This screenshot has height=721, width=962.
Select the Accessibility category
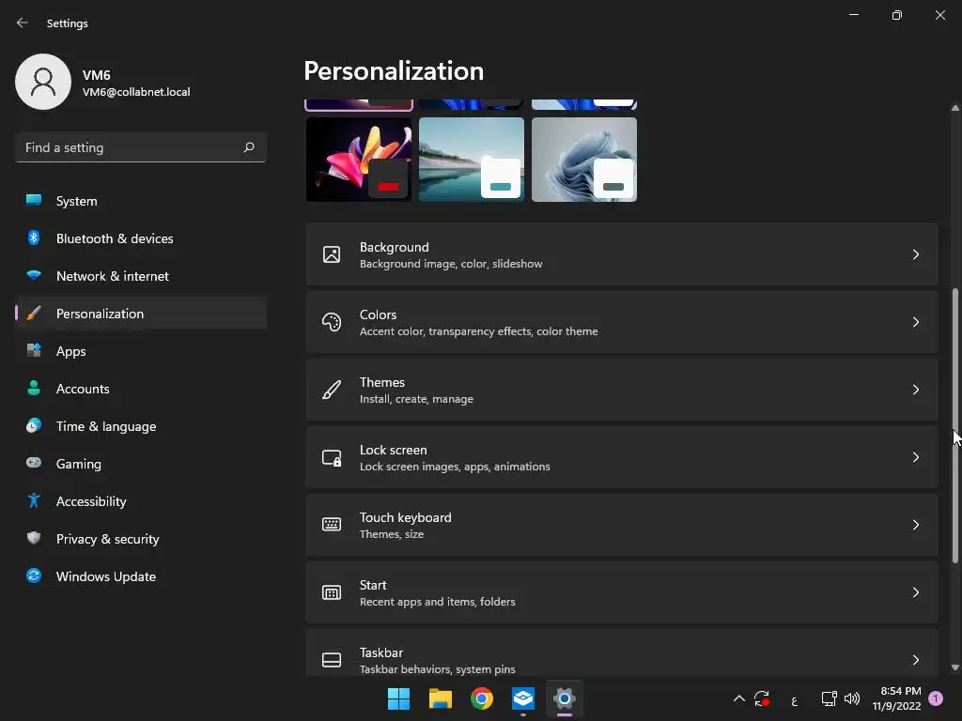141,501
